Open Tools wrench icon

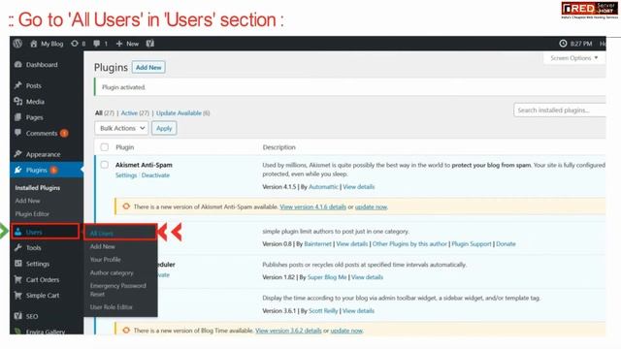17,248
